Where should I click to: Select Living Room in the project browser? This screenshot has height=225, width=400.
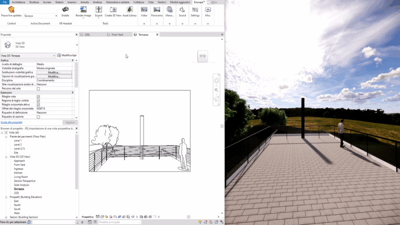click(20, 177)
